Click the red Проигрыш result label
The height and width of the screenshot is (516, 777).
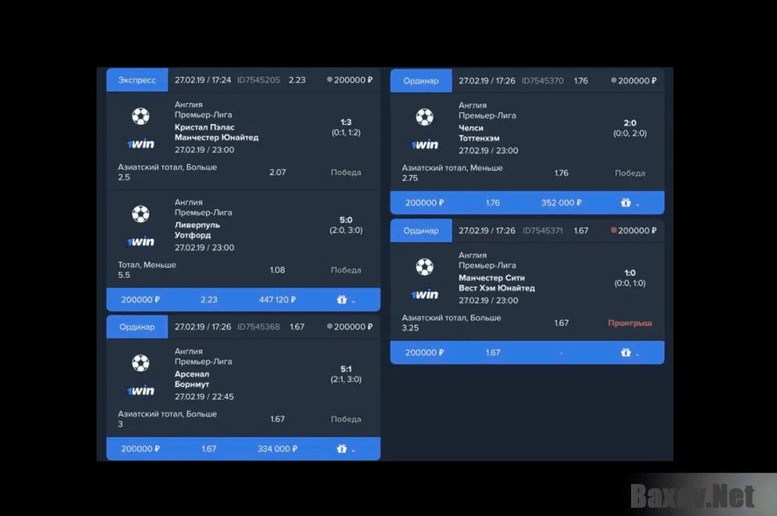(x=629, y=323)
